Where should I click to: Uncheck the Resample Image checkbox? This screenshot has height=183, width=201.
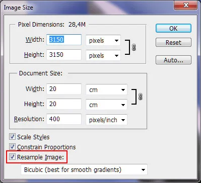pyautogui.click(x=12, y=157)
